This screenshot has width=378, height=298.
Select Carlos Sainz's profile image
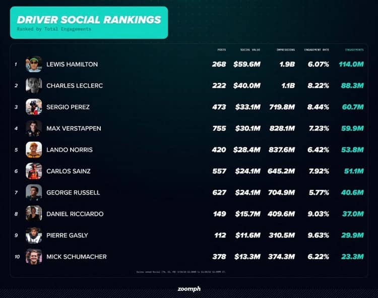pyautogui.click(x=34, y=171)
